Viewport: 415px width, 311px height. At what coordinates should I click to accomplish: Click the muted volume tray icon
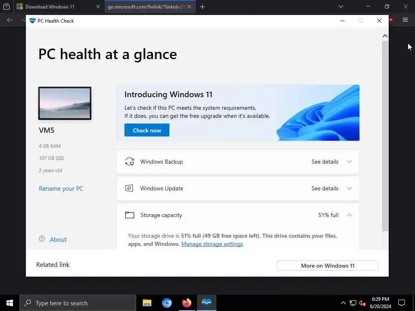[x=363, y=303]
